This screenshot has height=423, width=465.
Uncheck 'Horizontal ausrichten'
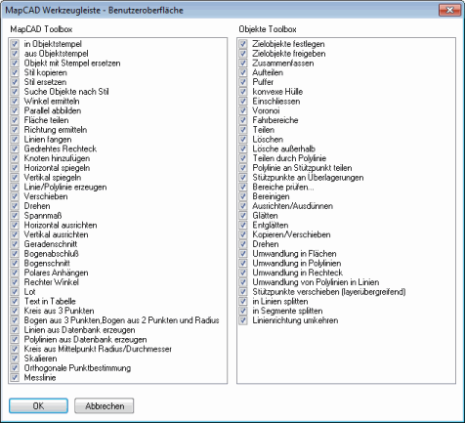tap(15, 225)
